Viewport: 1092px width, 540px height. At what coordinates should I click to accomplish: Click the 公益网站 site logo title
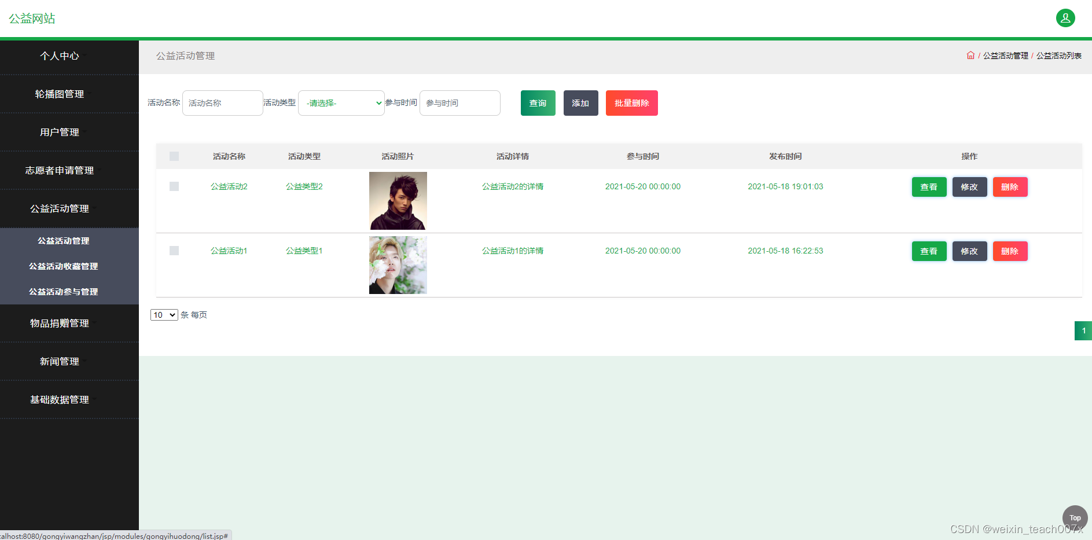(32, 19)
